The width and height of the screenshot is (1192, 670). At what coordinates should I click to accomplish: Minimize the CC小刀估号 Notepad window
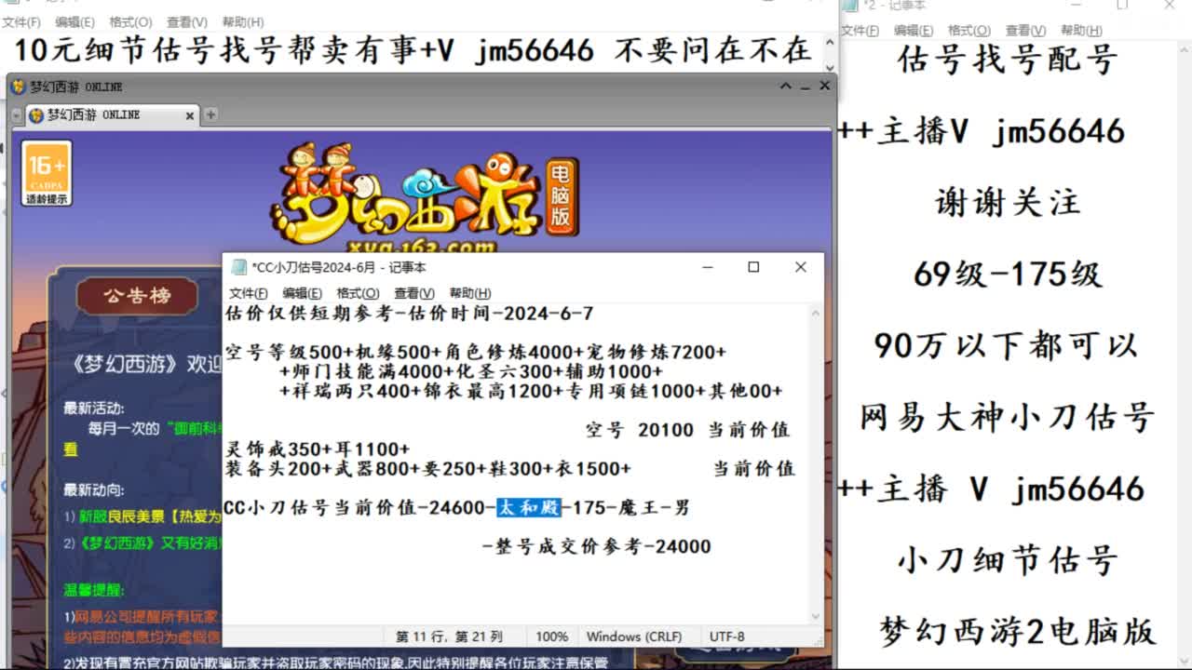pyautogui.click(x=708, y=267)
